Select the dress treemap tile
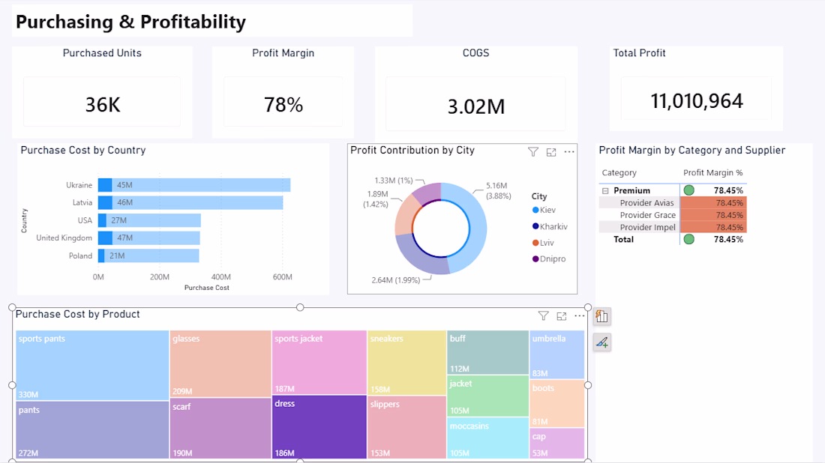 (x=319, y=427)
